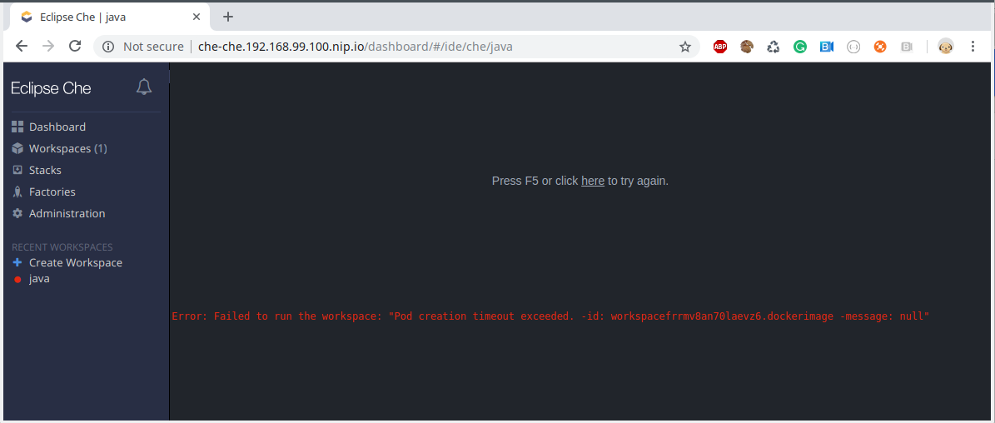995x423 pixels.
Task: Click Create Workspace in the sidebar
Action: [76, 262]
